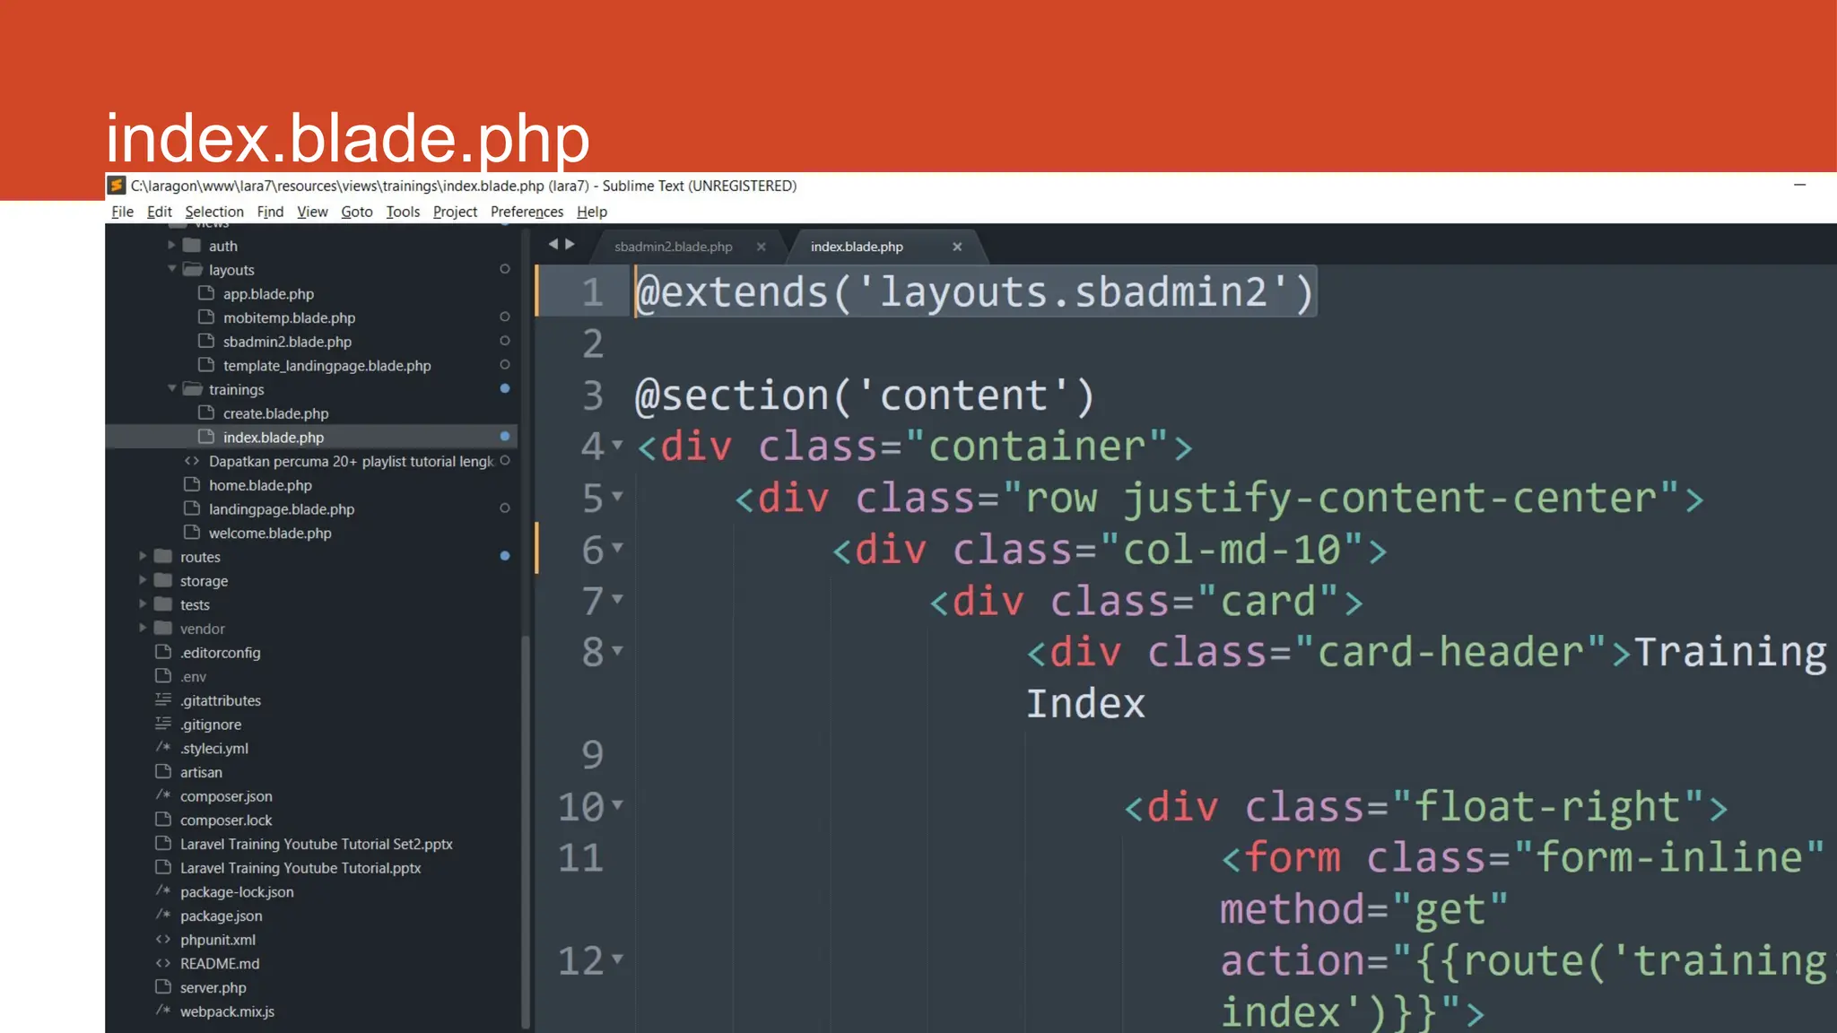Open webpack.mix.js file
The width and height of the screenshot is (1837, 1033).
click(227, 1011)
